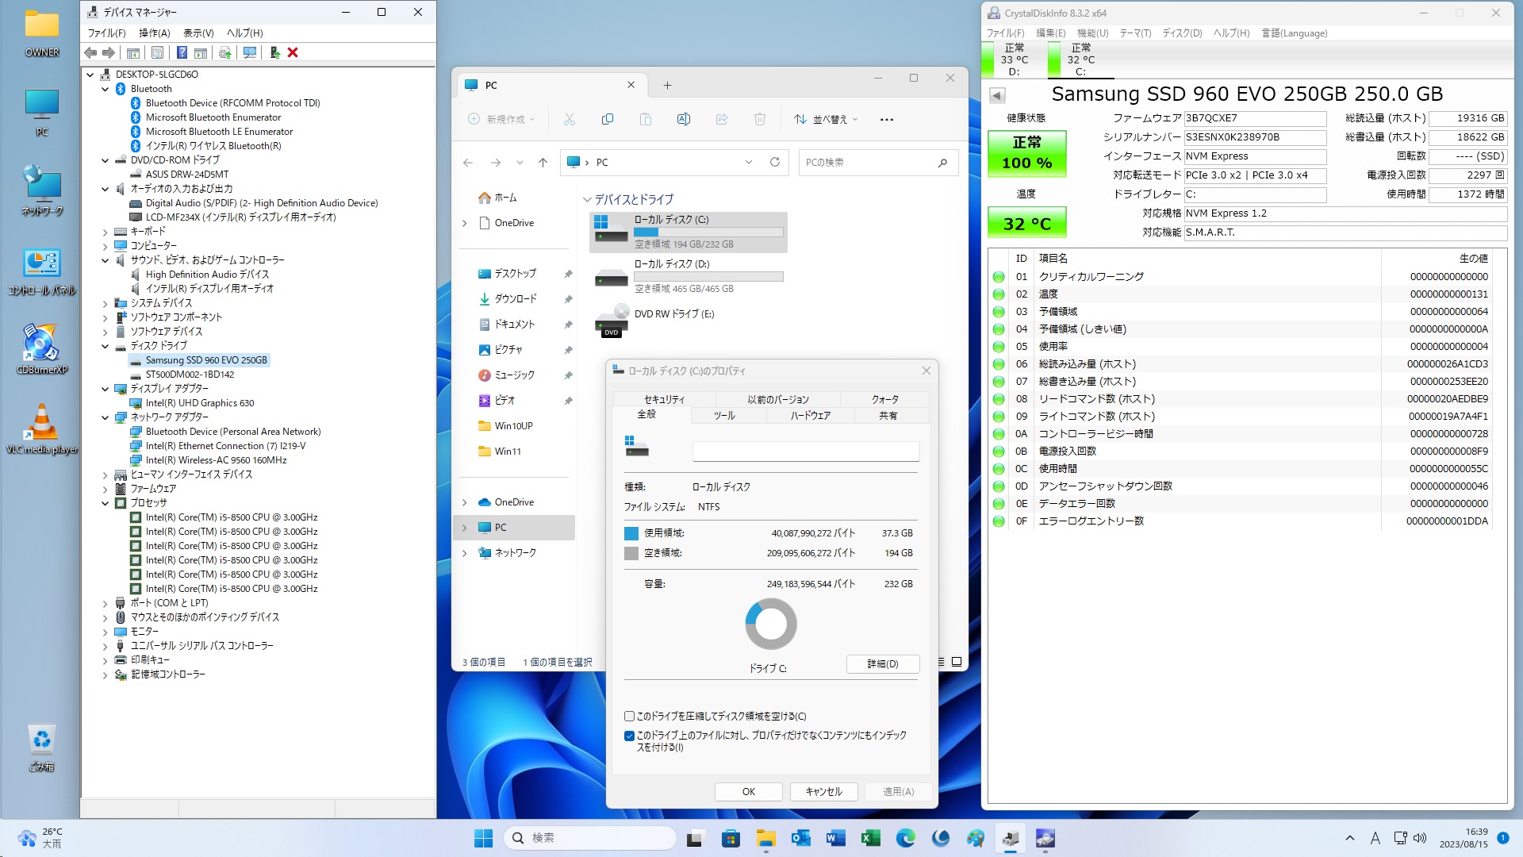
Task: Enable compress this drive checkbox
Action: (x=629, y=716)
